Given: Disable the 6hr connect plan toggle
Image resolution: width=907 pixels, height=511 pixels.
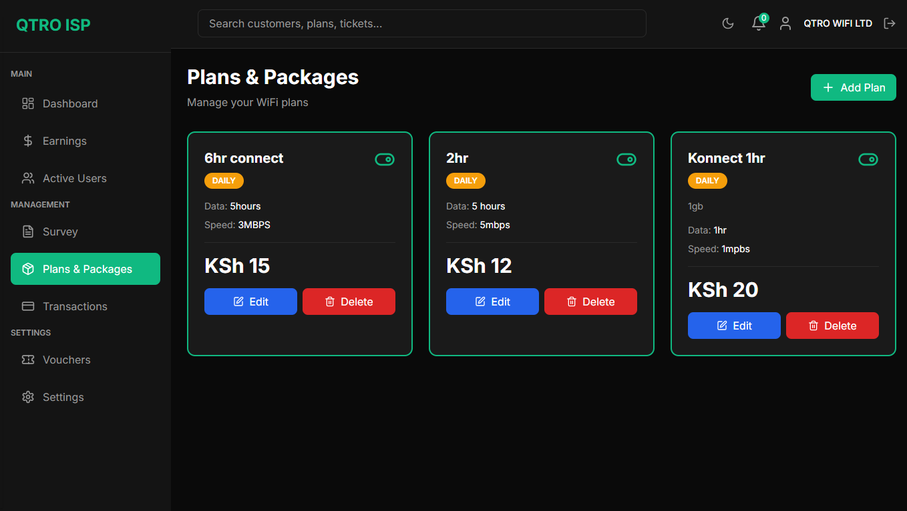Looking at the screenshot, I should [385, 159].
